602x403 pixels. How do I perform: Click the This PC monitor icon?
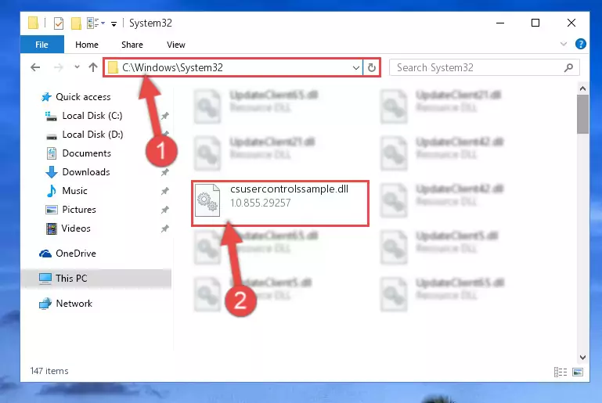45,279
